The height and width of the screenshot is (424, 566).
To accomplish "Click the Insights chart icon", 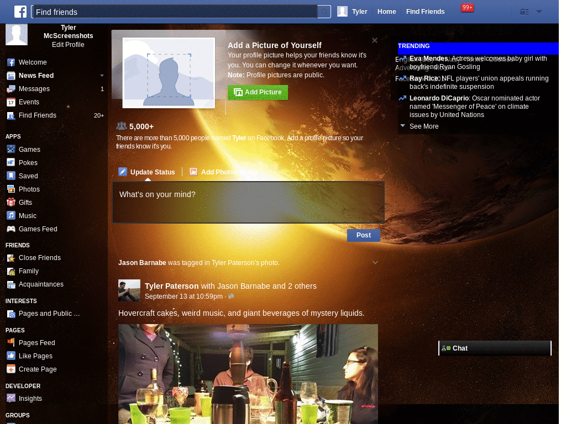I will click(x=11, y=399).
